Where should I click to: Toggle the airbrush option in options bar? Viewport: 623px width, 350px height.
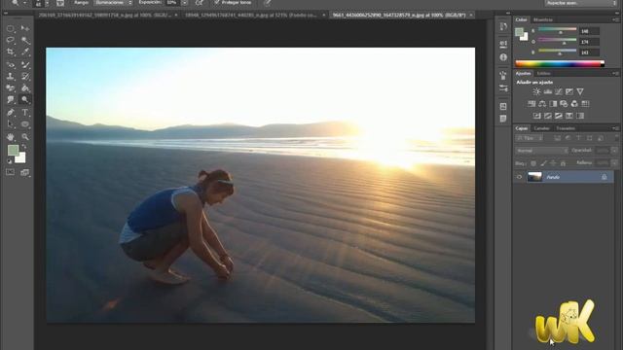200,2
